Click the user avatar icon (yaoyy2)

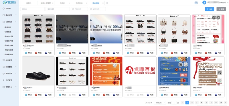click(204, 3)
